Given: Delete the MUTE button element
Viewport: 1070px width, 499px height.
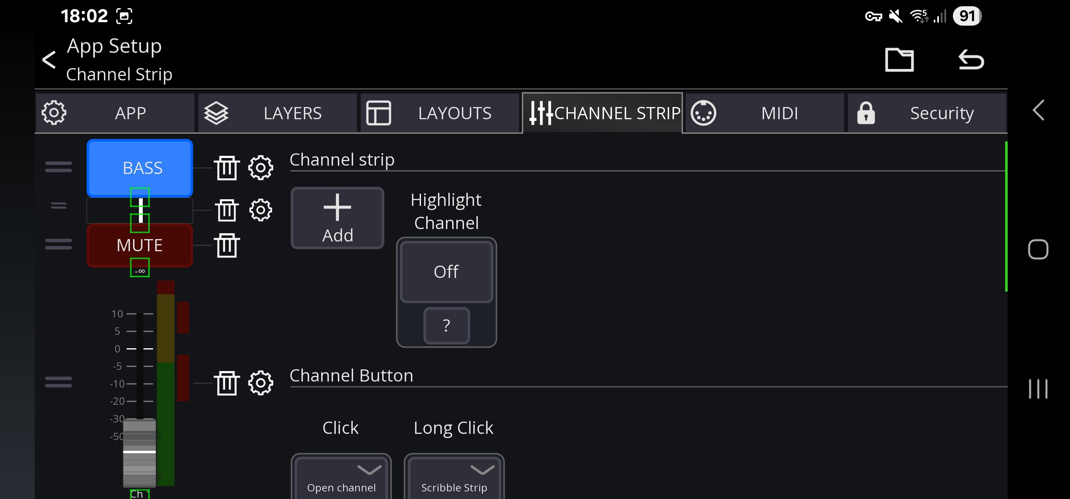Looking at the screenshot, I should [227, 245].
